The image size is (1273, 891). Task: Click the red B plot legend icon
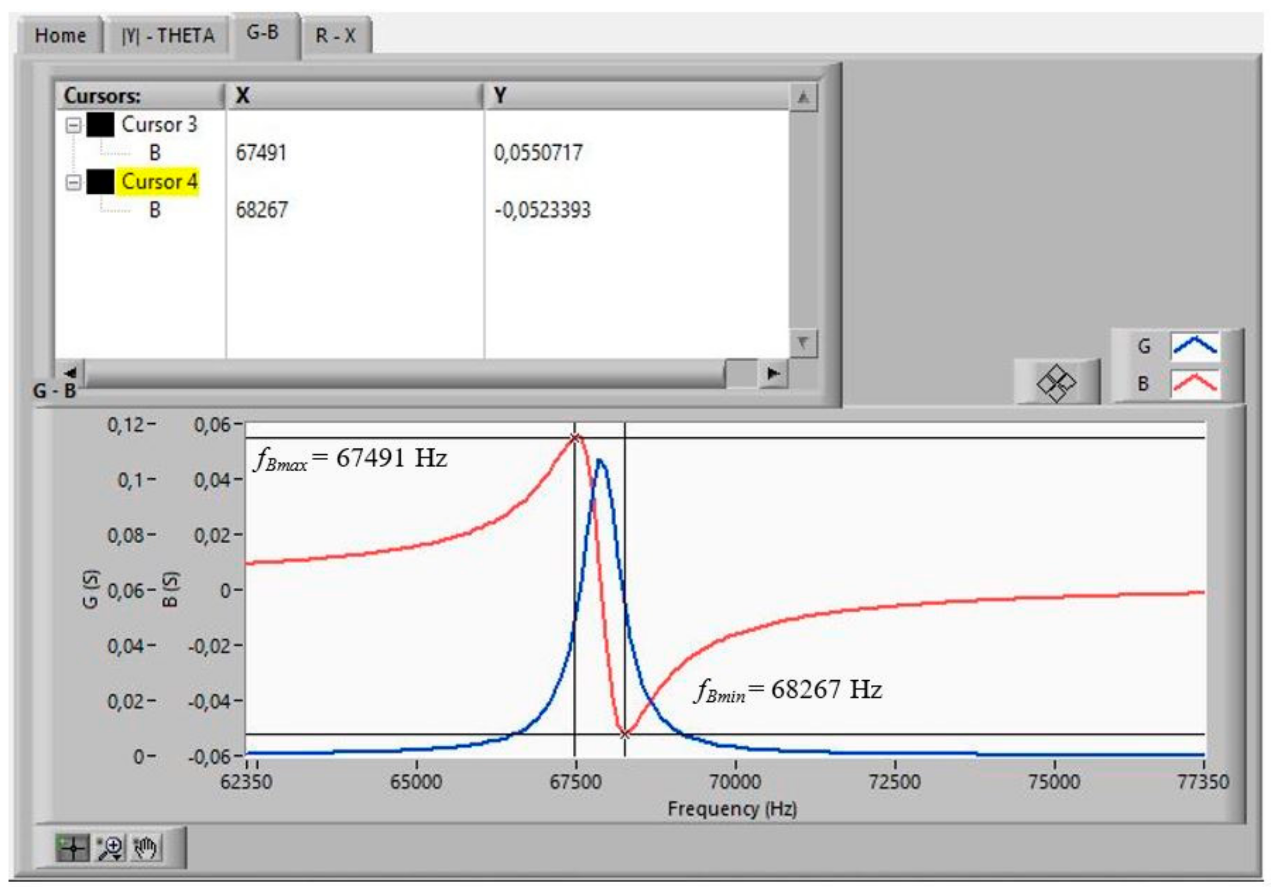click(x=1195, y=384)
